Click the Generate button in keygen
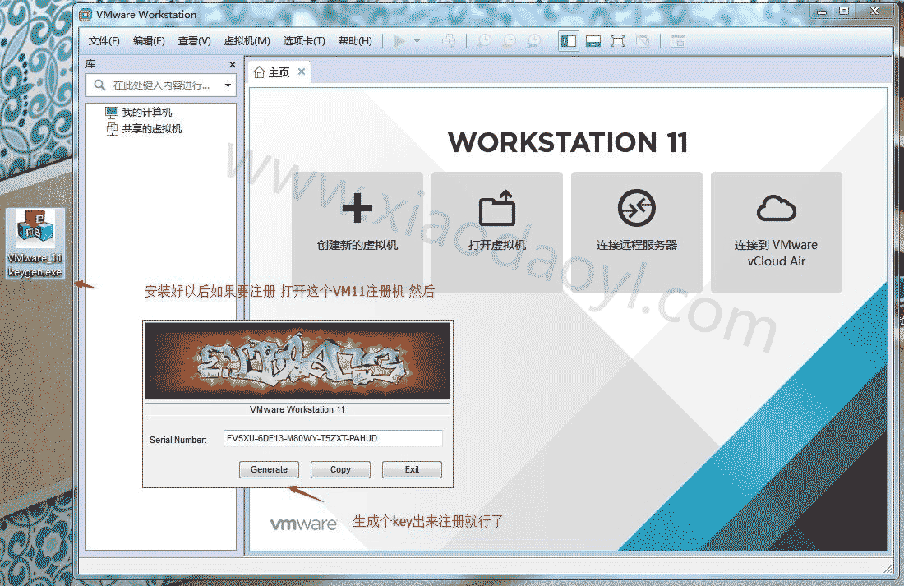904x586 pixels. pos(270,469)
